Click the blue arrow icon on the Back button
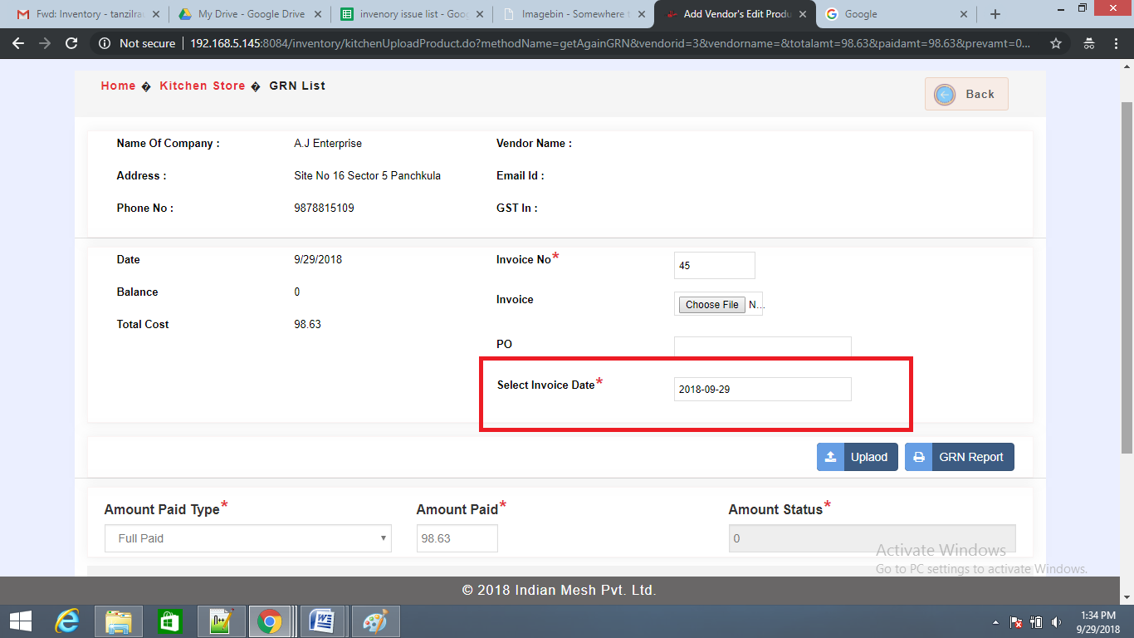The image size is (1134, 638). (945, 95)
